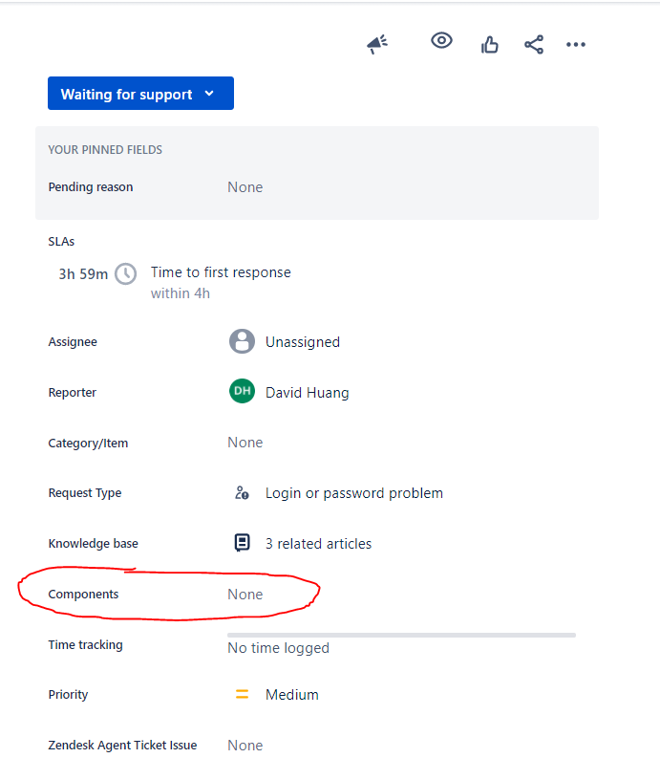The image size is (660, 758).
Task: Open the 3 related articles link
Action: (318, 544)
